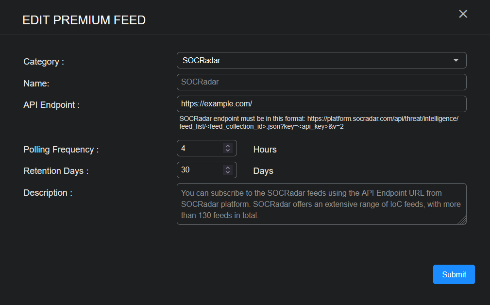Screen dimensions: 490x305
Task: Click inside the Description text area
Action: point(321,204)
